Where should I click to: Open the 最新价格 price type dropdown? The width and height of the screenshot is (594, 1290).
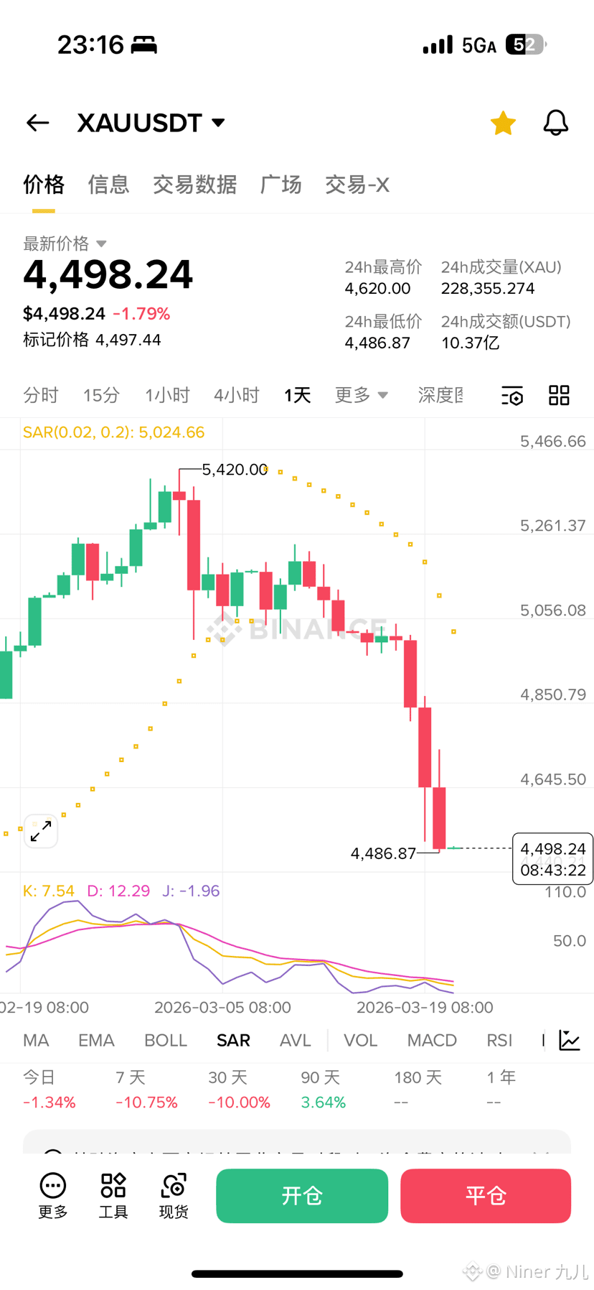(101, 243)
